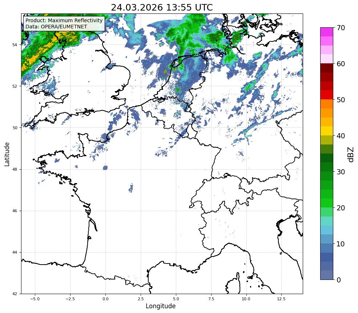This screenshot has height=313, width=358.
Task: Click the Latitude axis label
Action: (x=7, y=154)
